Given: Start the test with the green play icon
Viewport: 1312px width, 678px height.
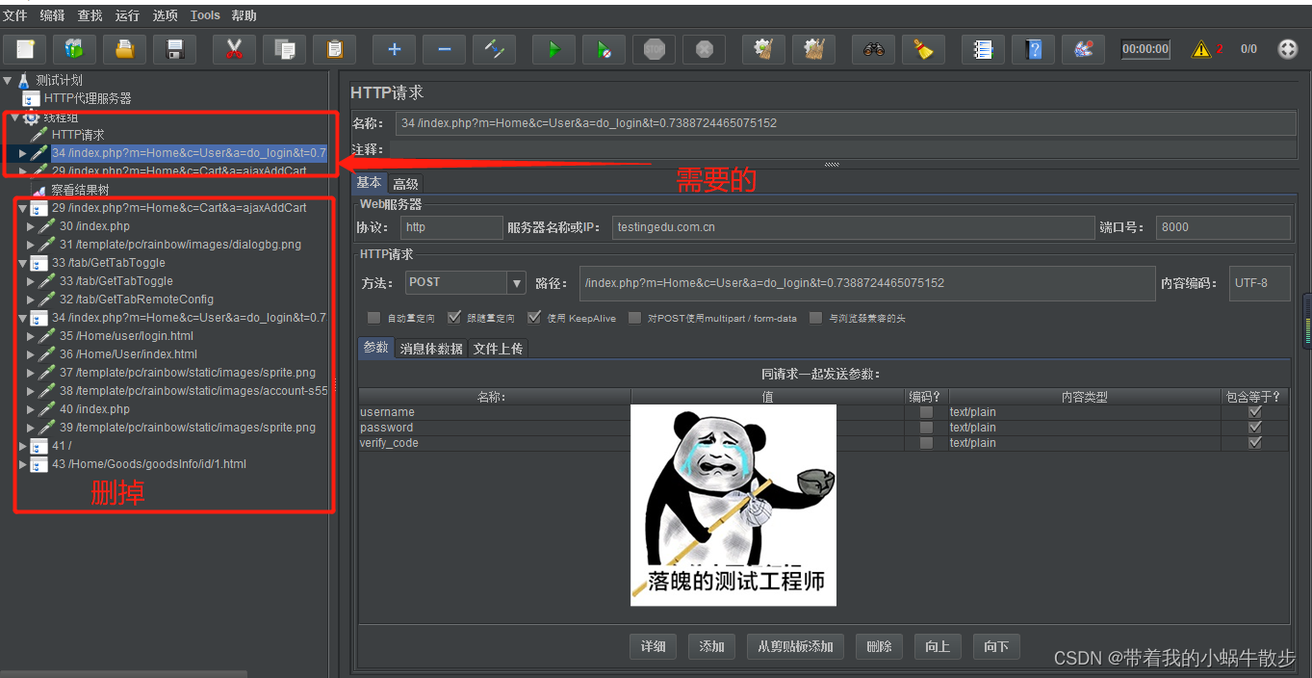Looking at the screenshot, I should (553, 49).
